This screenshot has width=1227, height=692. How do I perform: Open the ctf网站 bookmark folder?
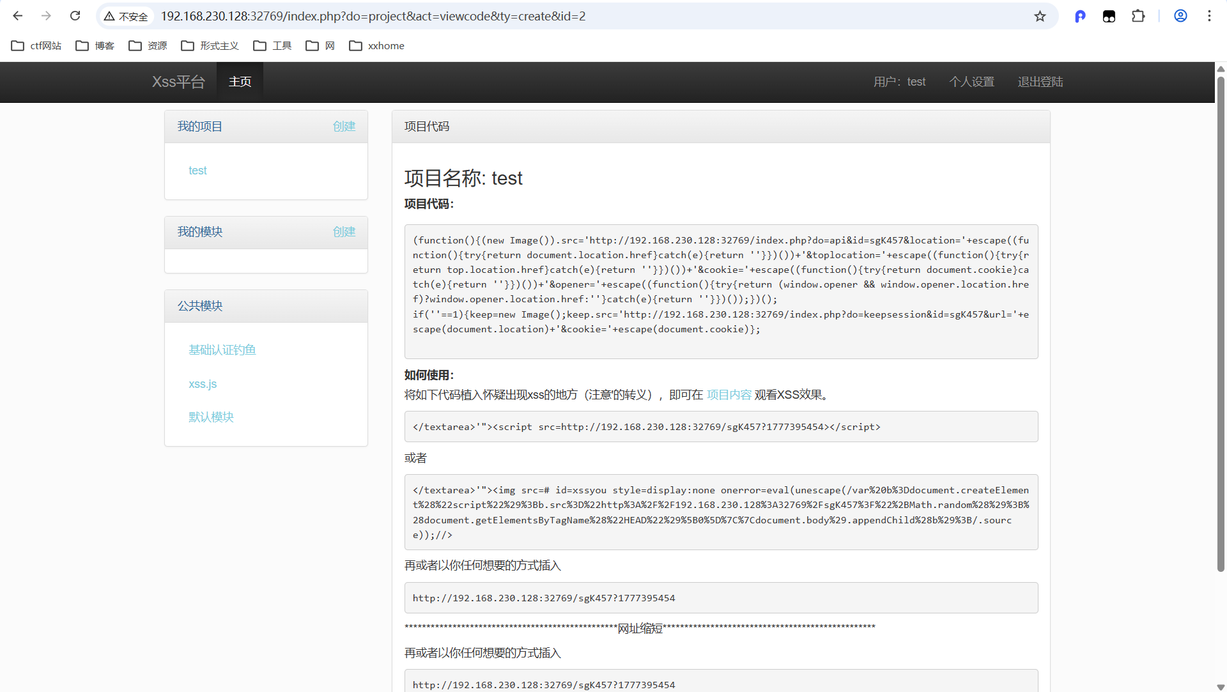pos(36,46)
